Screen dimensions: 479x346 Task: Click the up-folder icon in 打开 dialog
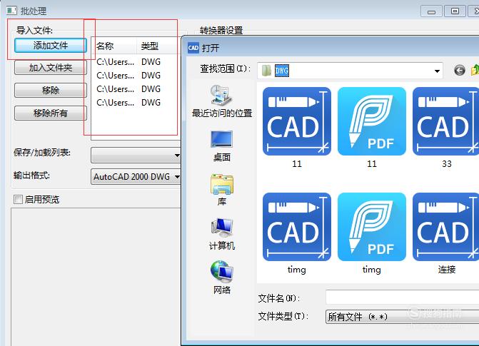475,70
